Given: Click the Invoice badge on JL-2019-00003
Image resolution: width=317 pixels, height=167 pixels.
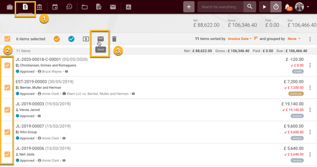Looking at the screenshot, I should point(297,116).
